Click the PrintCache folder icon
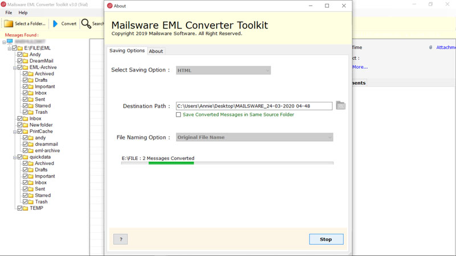 (26, 131)
